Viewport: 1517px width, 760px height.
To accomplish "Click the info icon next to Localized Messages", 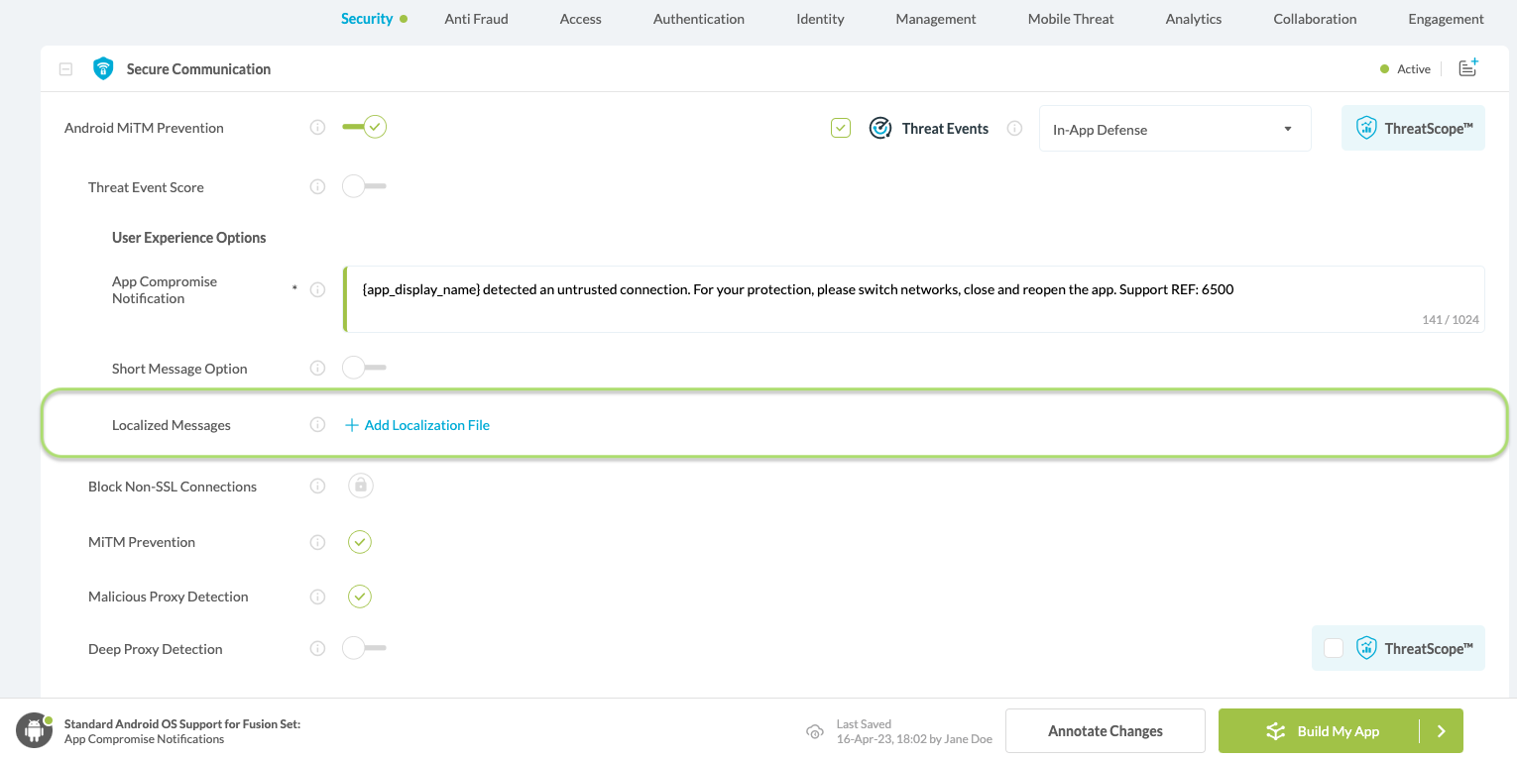I will pos(317,424).
